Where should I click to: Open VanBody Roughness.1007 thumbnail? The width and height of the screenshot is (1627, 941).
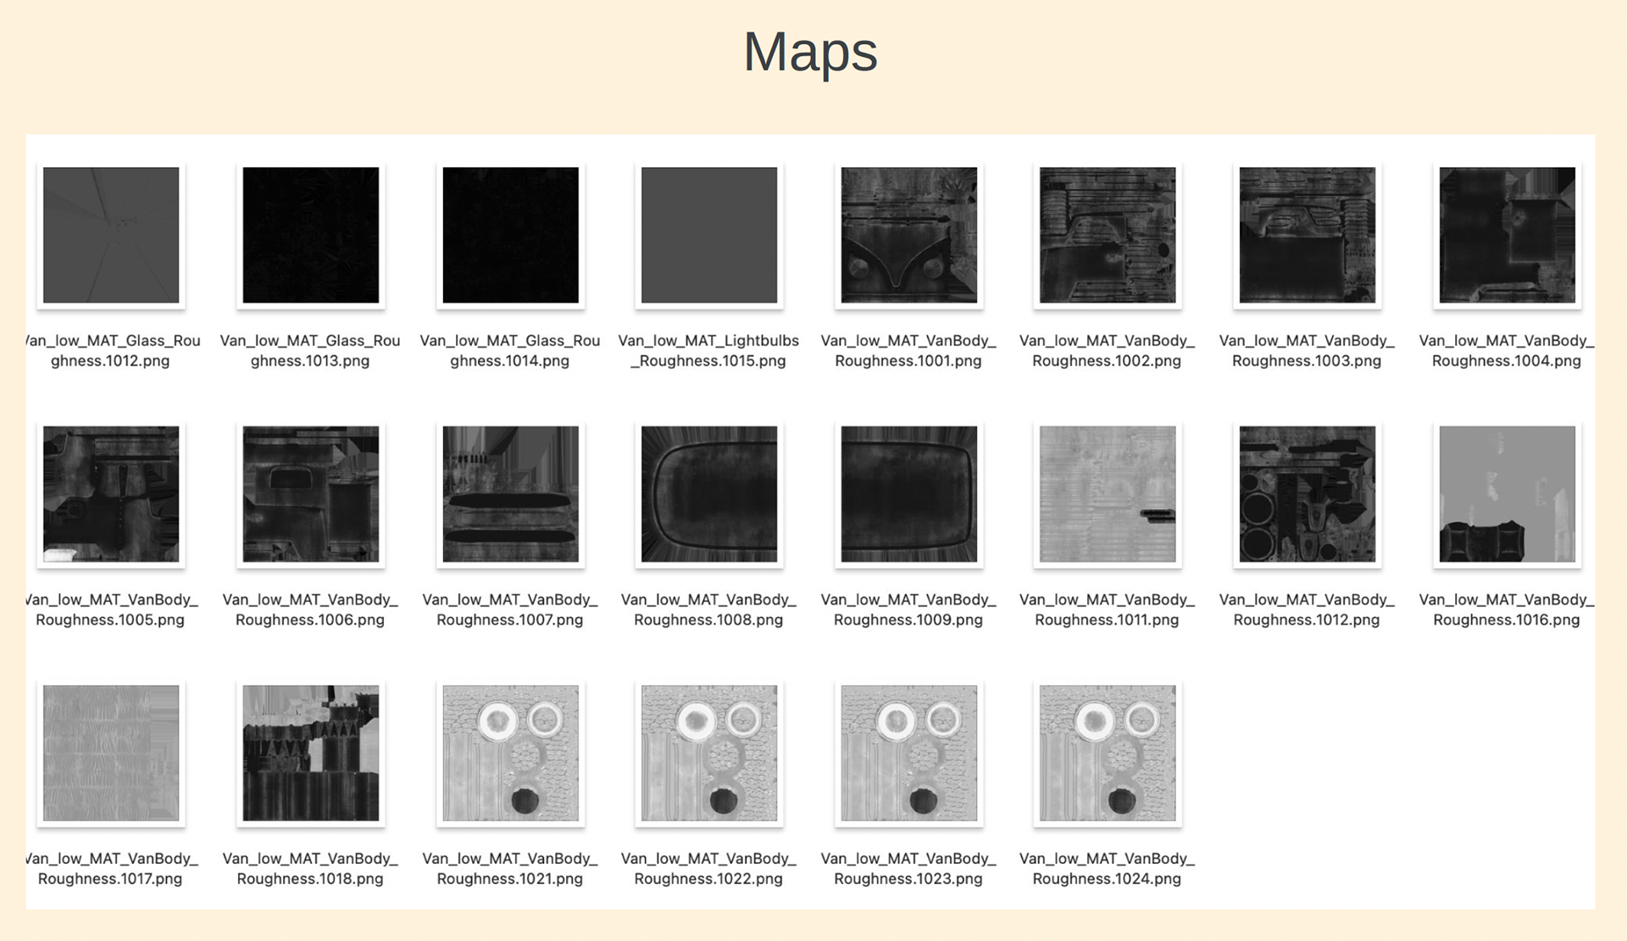pyautogui.click(x=510, y=493)
